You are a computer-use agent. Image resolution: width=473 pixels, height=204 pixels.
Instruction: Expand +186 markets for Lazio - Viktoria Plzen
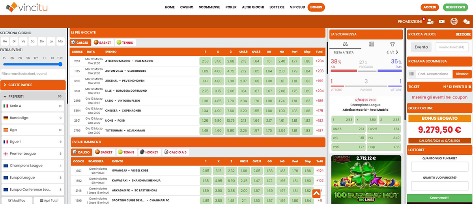319,101
